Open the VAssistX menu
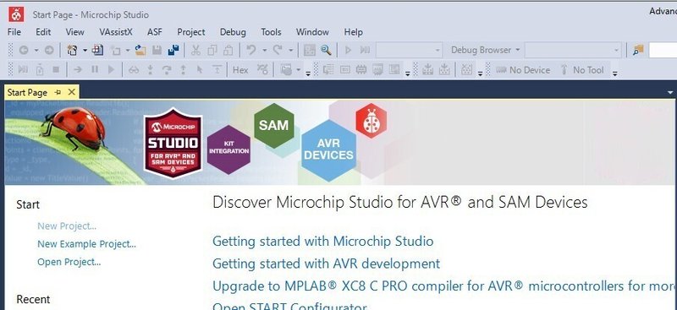 [x=116, y=32]
